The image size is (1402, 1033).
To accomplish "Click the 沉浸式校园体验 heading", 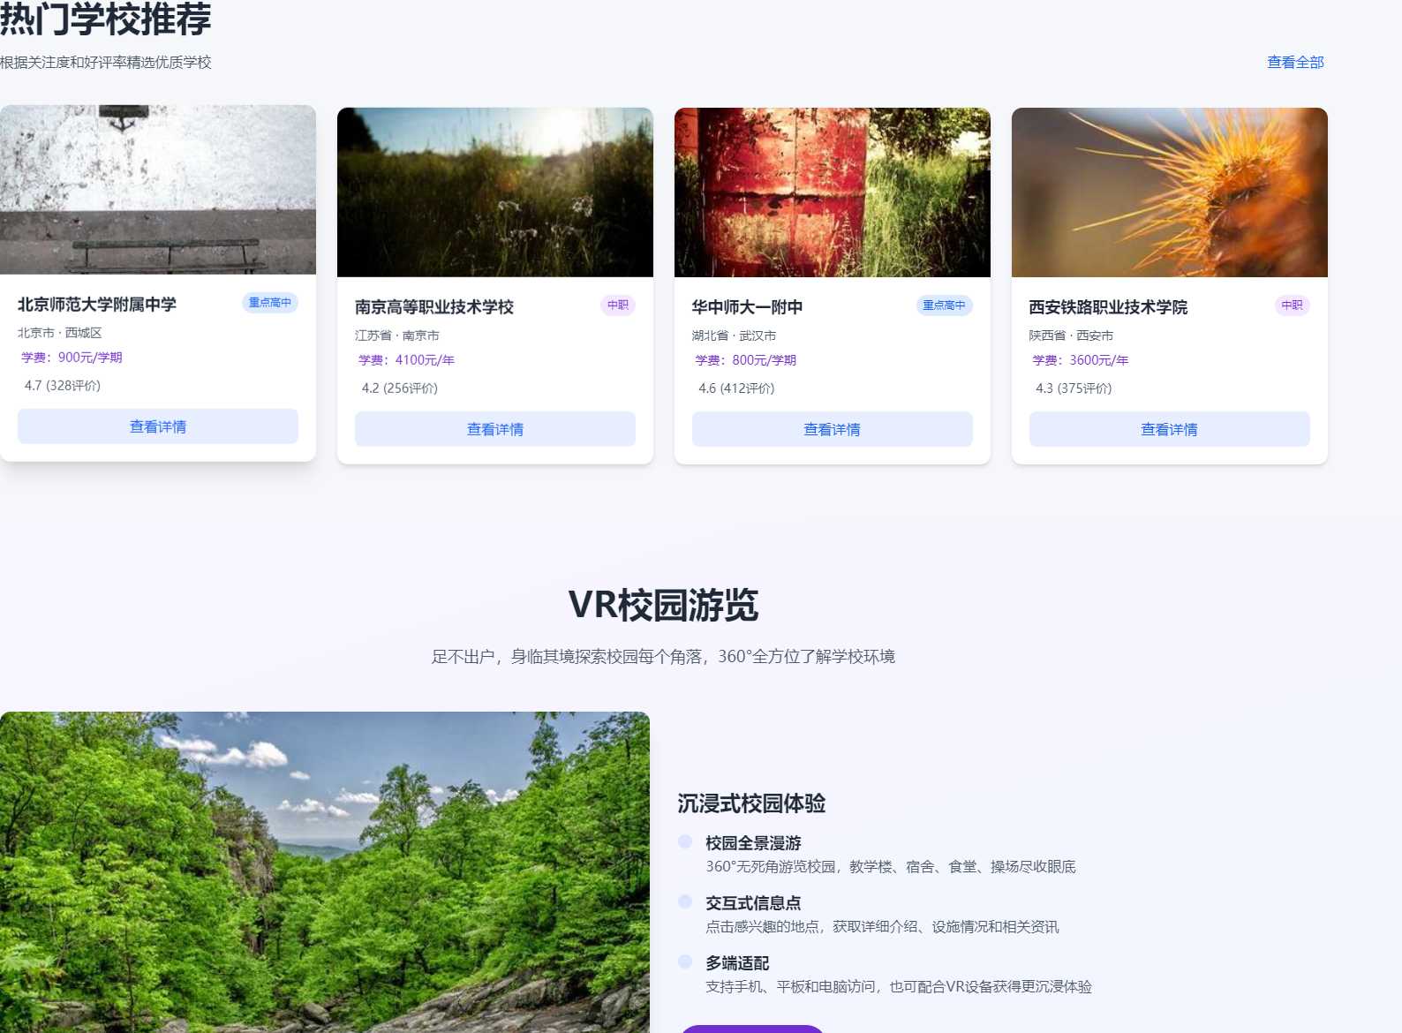I will click(x=751, y=803).
